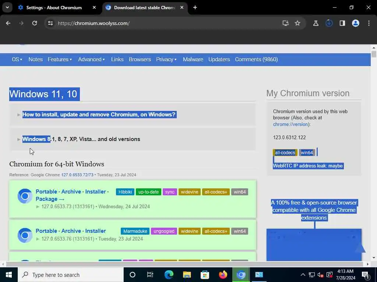Screen dimensions: 377x282
Task: Show hidden system tray icons chevron
Action: (x=303, y=275)
